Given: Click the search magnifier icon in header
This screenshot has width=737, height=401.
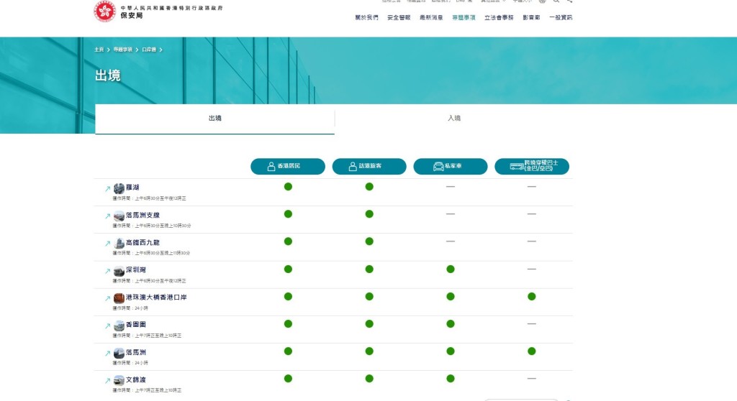Looking at the screenshot, I should (556, 1).
